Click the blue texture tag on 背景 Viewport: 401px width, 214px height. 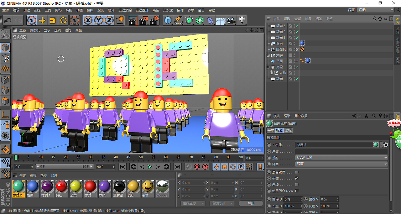click(x=302, y=43)
